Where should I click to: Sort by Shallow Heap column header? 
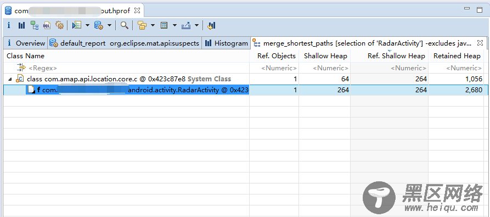pyautogui.click(x=325, y=56)
